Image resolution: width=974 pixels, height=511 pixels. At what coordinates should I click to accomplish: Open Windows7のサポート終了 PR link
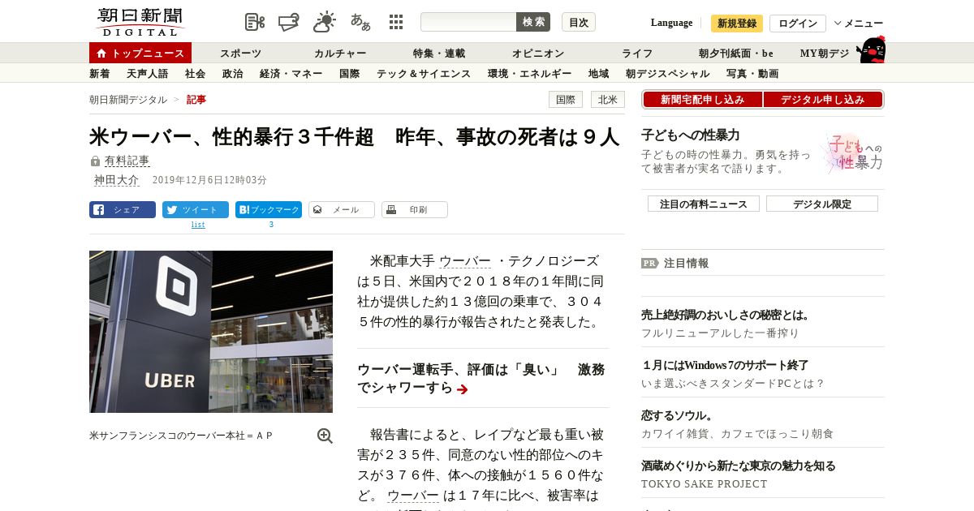(x=725, y=365)
